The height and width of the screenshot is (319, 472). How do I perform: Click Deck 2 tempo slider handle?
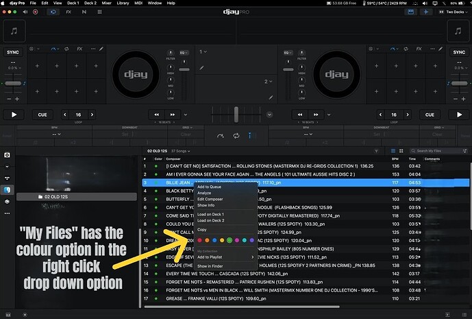click(x=460, y=83)
